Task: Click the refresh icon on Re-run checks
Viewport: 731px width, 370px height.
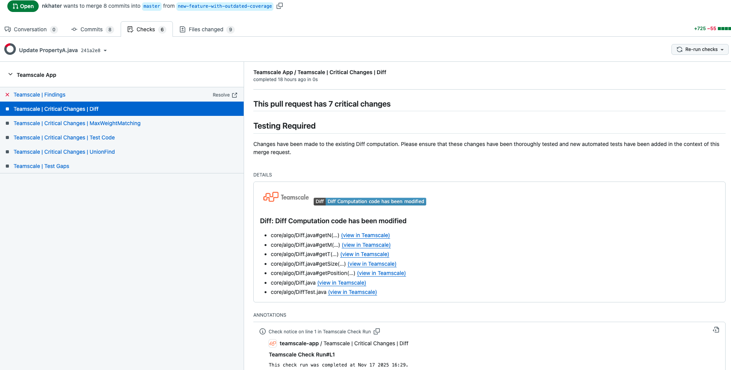Action: coord(680,49)
